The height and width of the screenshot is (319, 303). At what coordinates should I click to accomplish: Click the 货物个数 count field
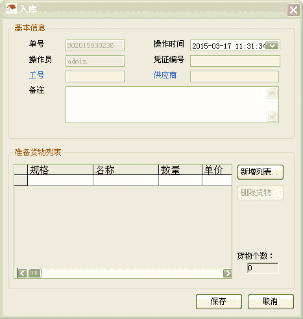263,268
